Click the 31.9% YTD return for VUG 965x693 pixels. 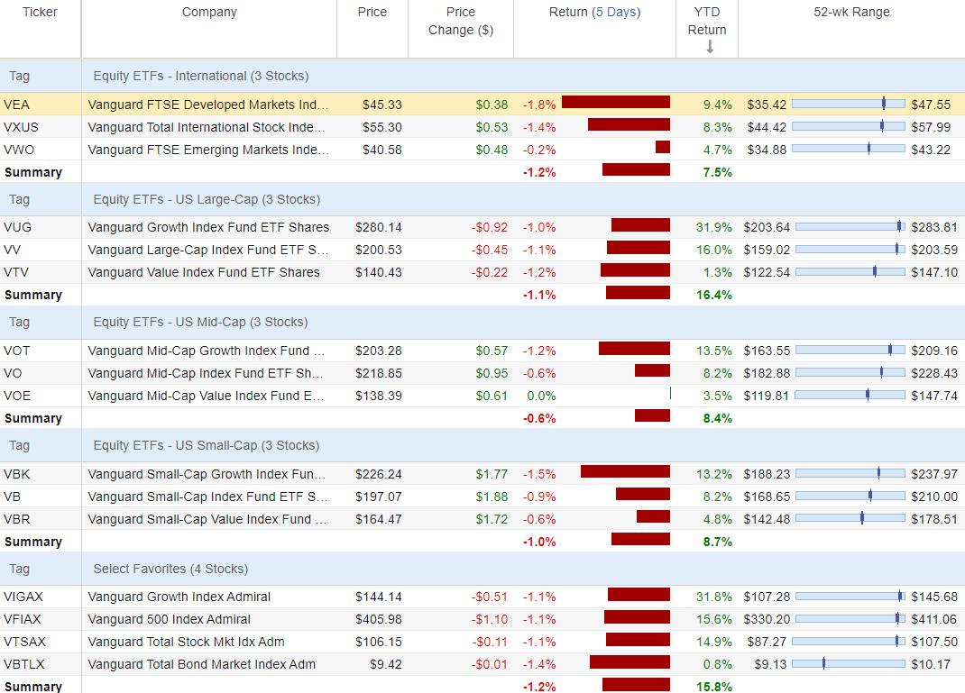(714, 227)
